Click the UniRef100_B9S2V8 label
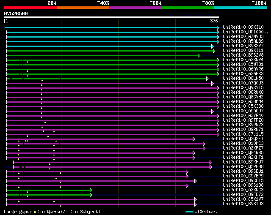 tap(243, 55)
